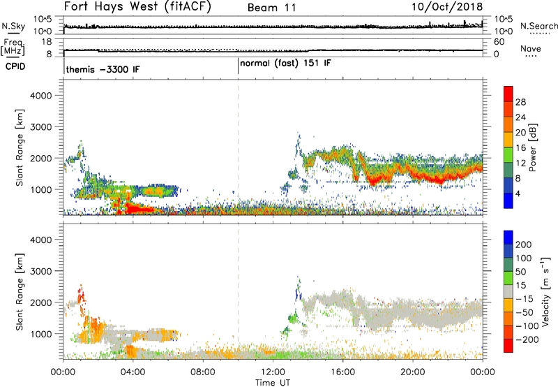Click the N.Search legend label
This screenshot has width=558, height=387.
(x=538, y=26)
